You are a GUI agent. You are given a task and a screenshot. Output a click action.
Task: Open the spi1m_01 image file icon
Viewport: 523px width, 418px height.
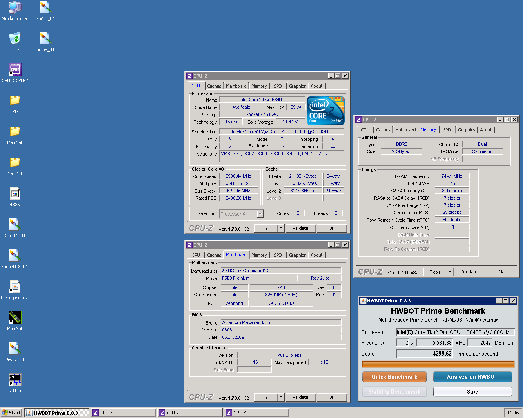coord(45,11)
